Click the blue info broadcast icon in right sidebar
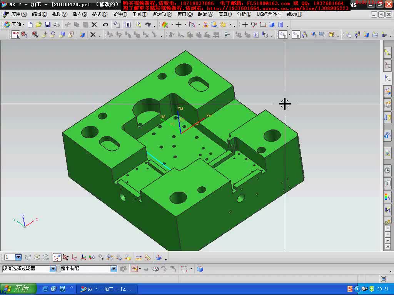 [387, 136]
